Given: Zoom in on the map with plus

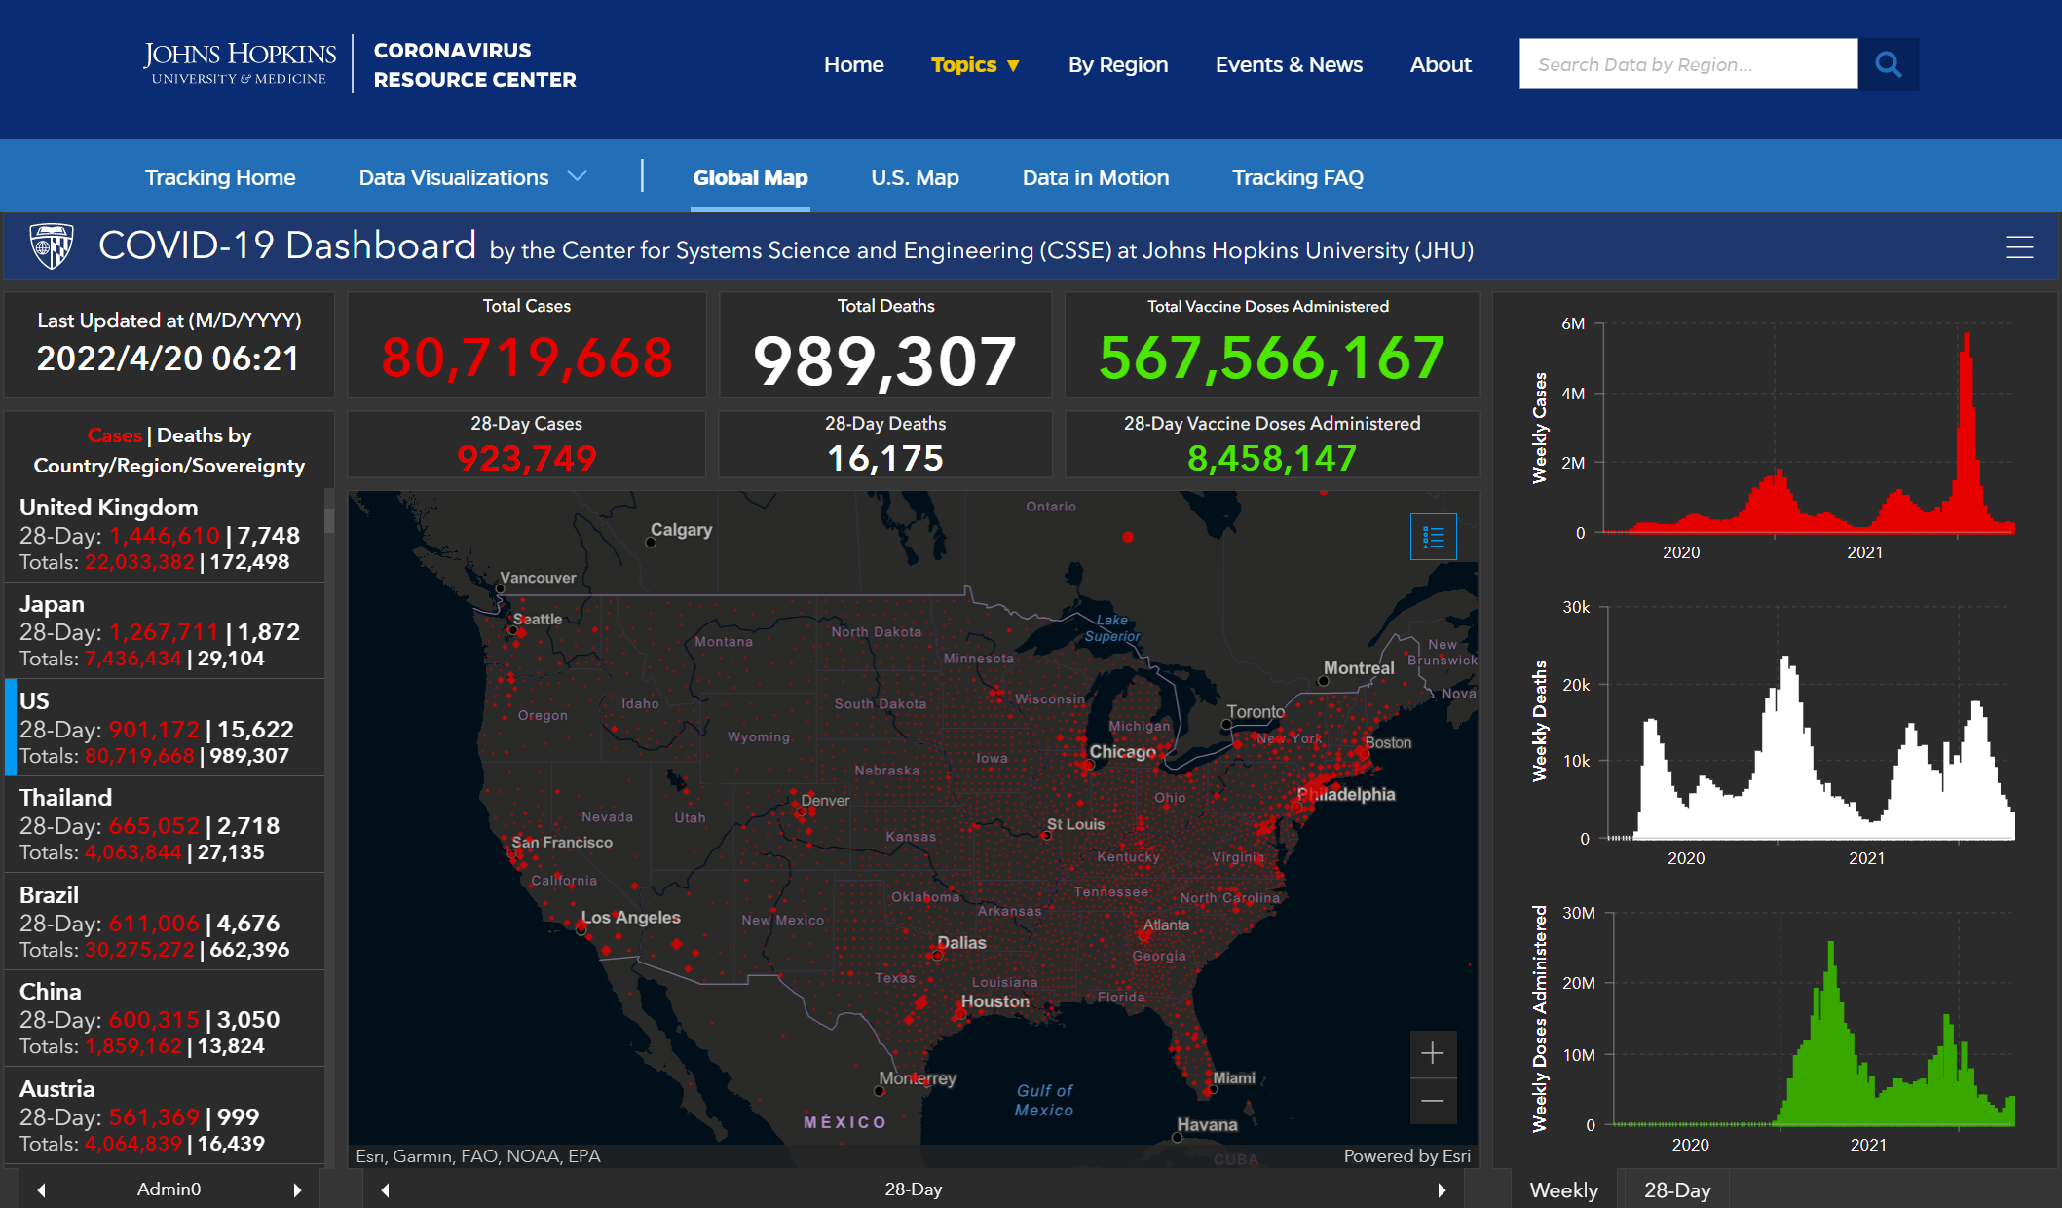Looking at the screenshot, I should click(x=1432, y=1053).
